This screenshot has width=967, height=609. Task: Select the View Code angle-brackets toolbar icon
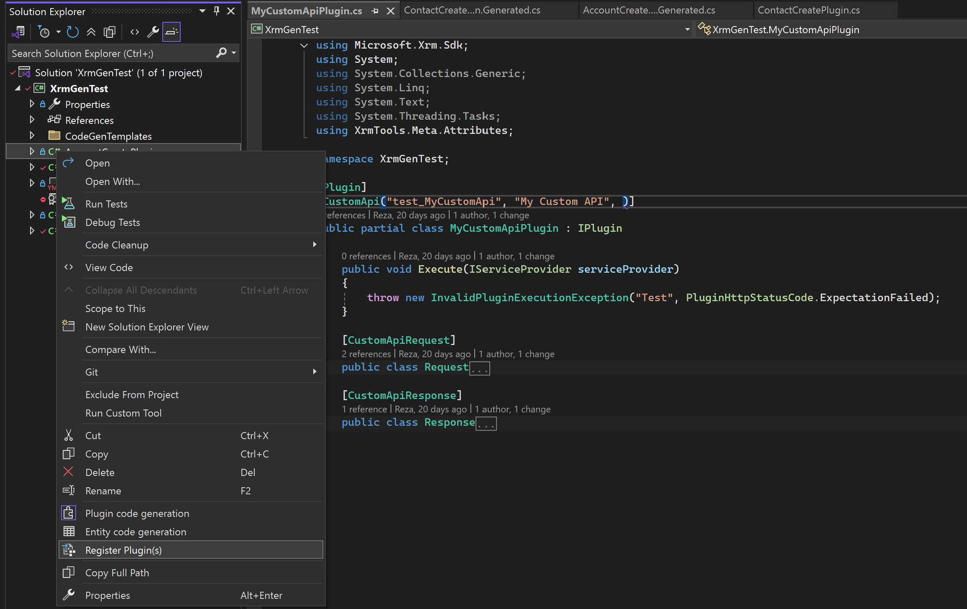[134, 31]
